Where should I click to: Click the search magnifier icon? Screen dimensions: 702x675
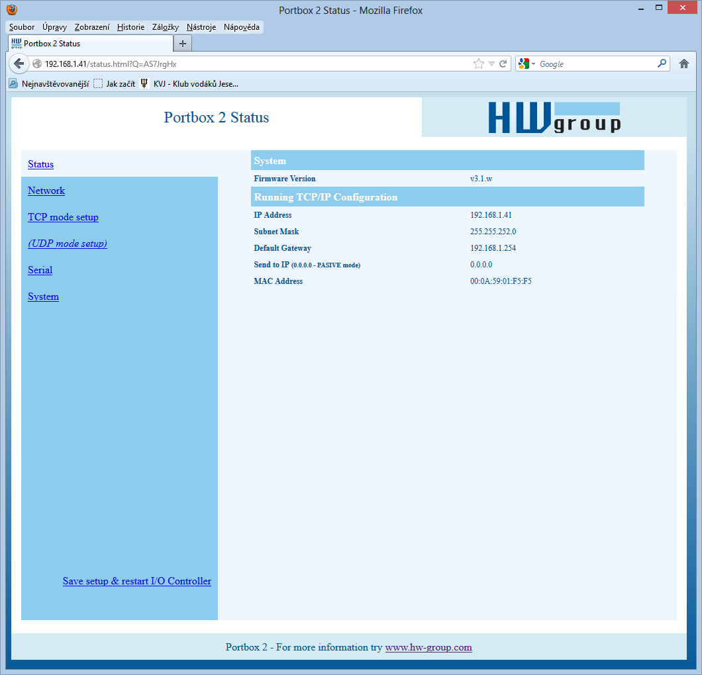(x=662, y=64)
